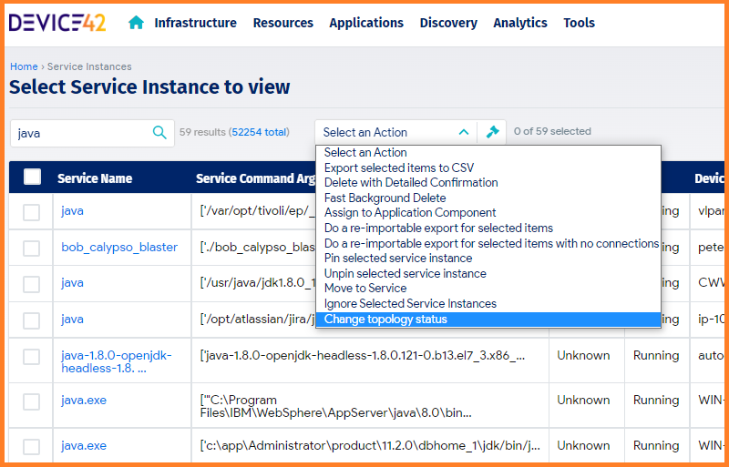729x467 pixels.
Task: Open the bob_calypso_blaster service link
Action: click(x=119, y=248)
